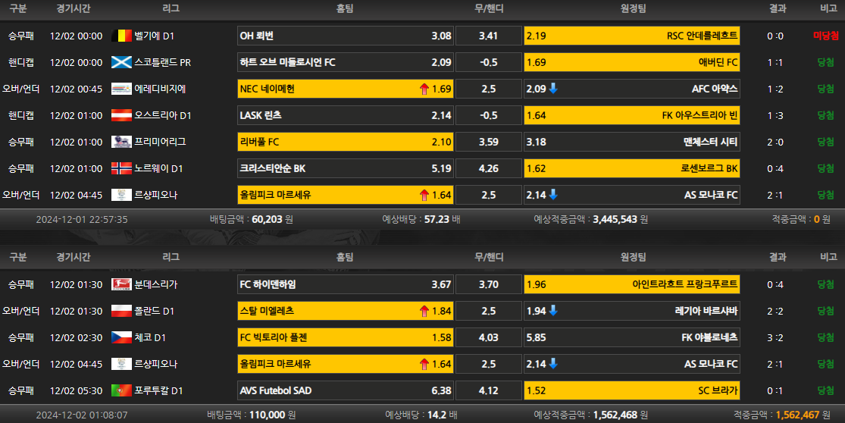
Task: Click match time 12/02 05:30
Action: click(76, 391)
